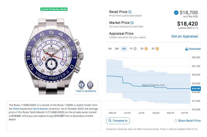Click the magnifier icon in Compare to
The width and height of the screenshot is (207, 137).
[110, 121]
